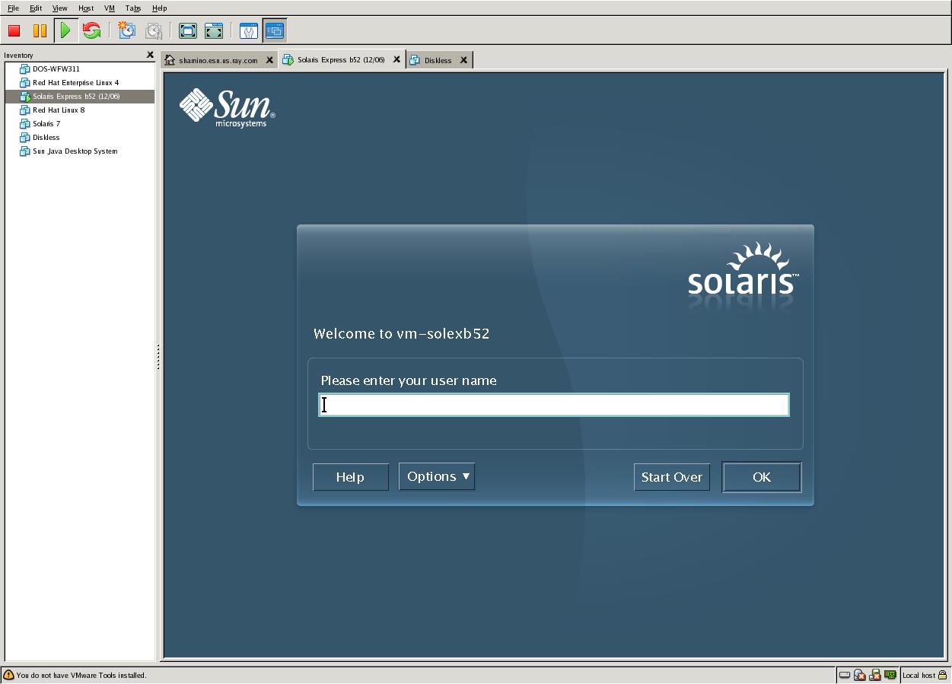Select DOS-WFW311 in the inventory
This screenshot has width=952, height=684.
click(80, 69)
